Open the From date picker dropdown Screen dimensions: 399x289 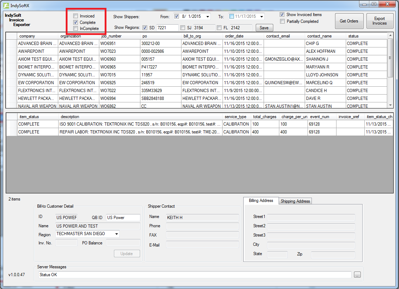208,16
